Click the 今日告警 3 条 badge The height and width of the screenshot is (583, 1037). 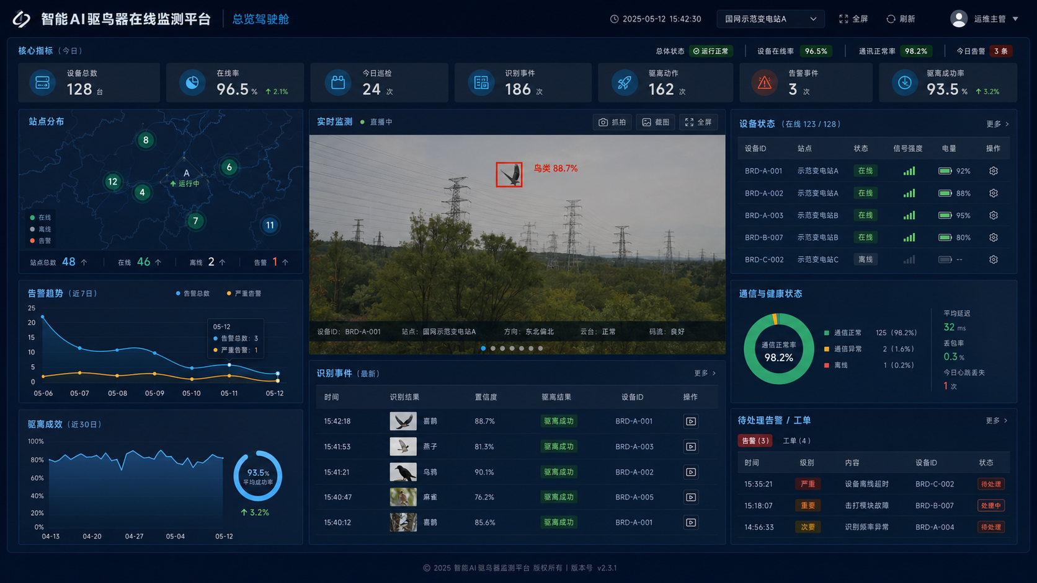click(x=1001, y=51)
